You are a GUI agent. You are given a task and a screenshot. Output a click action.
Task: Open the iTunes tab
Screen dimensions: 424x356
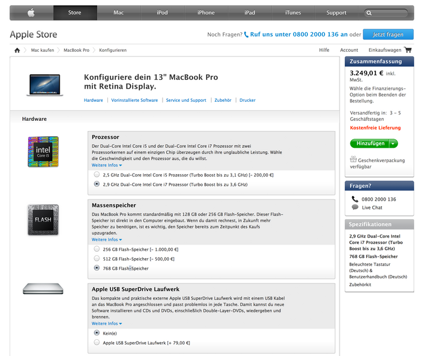[x=293, y=13]
